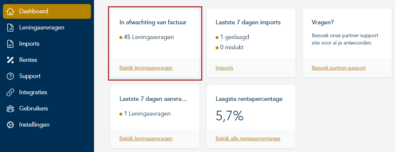The width and height of the screenshot is (395, 152).
Task: Visit the Bezoek partner support link
Action: coord(339,68)
